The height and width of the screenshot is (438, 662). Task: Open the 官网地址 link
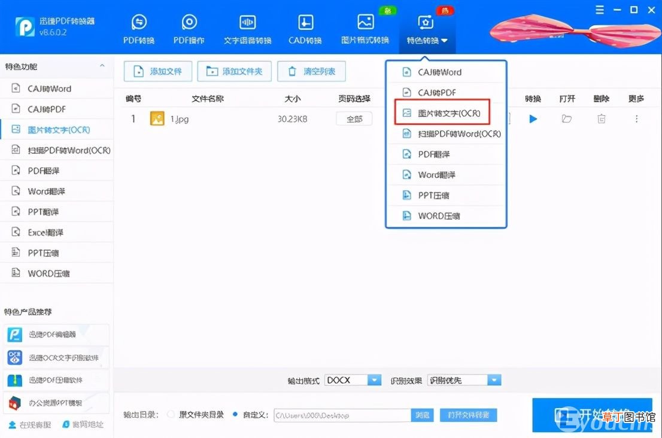[x=83, y=424]
